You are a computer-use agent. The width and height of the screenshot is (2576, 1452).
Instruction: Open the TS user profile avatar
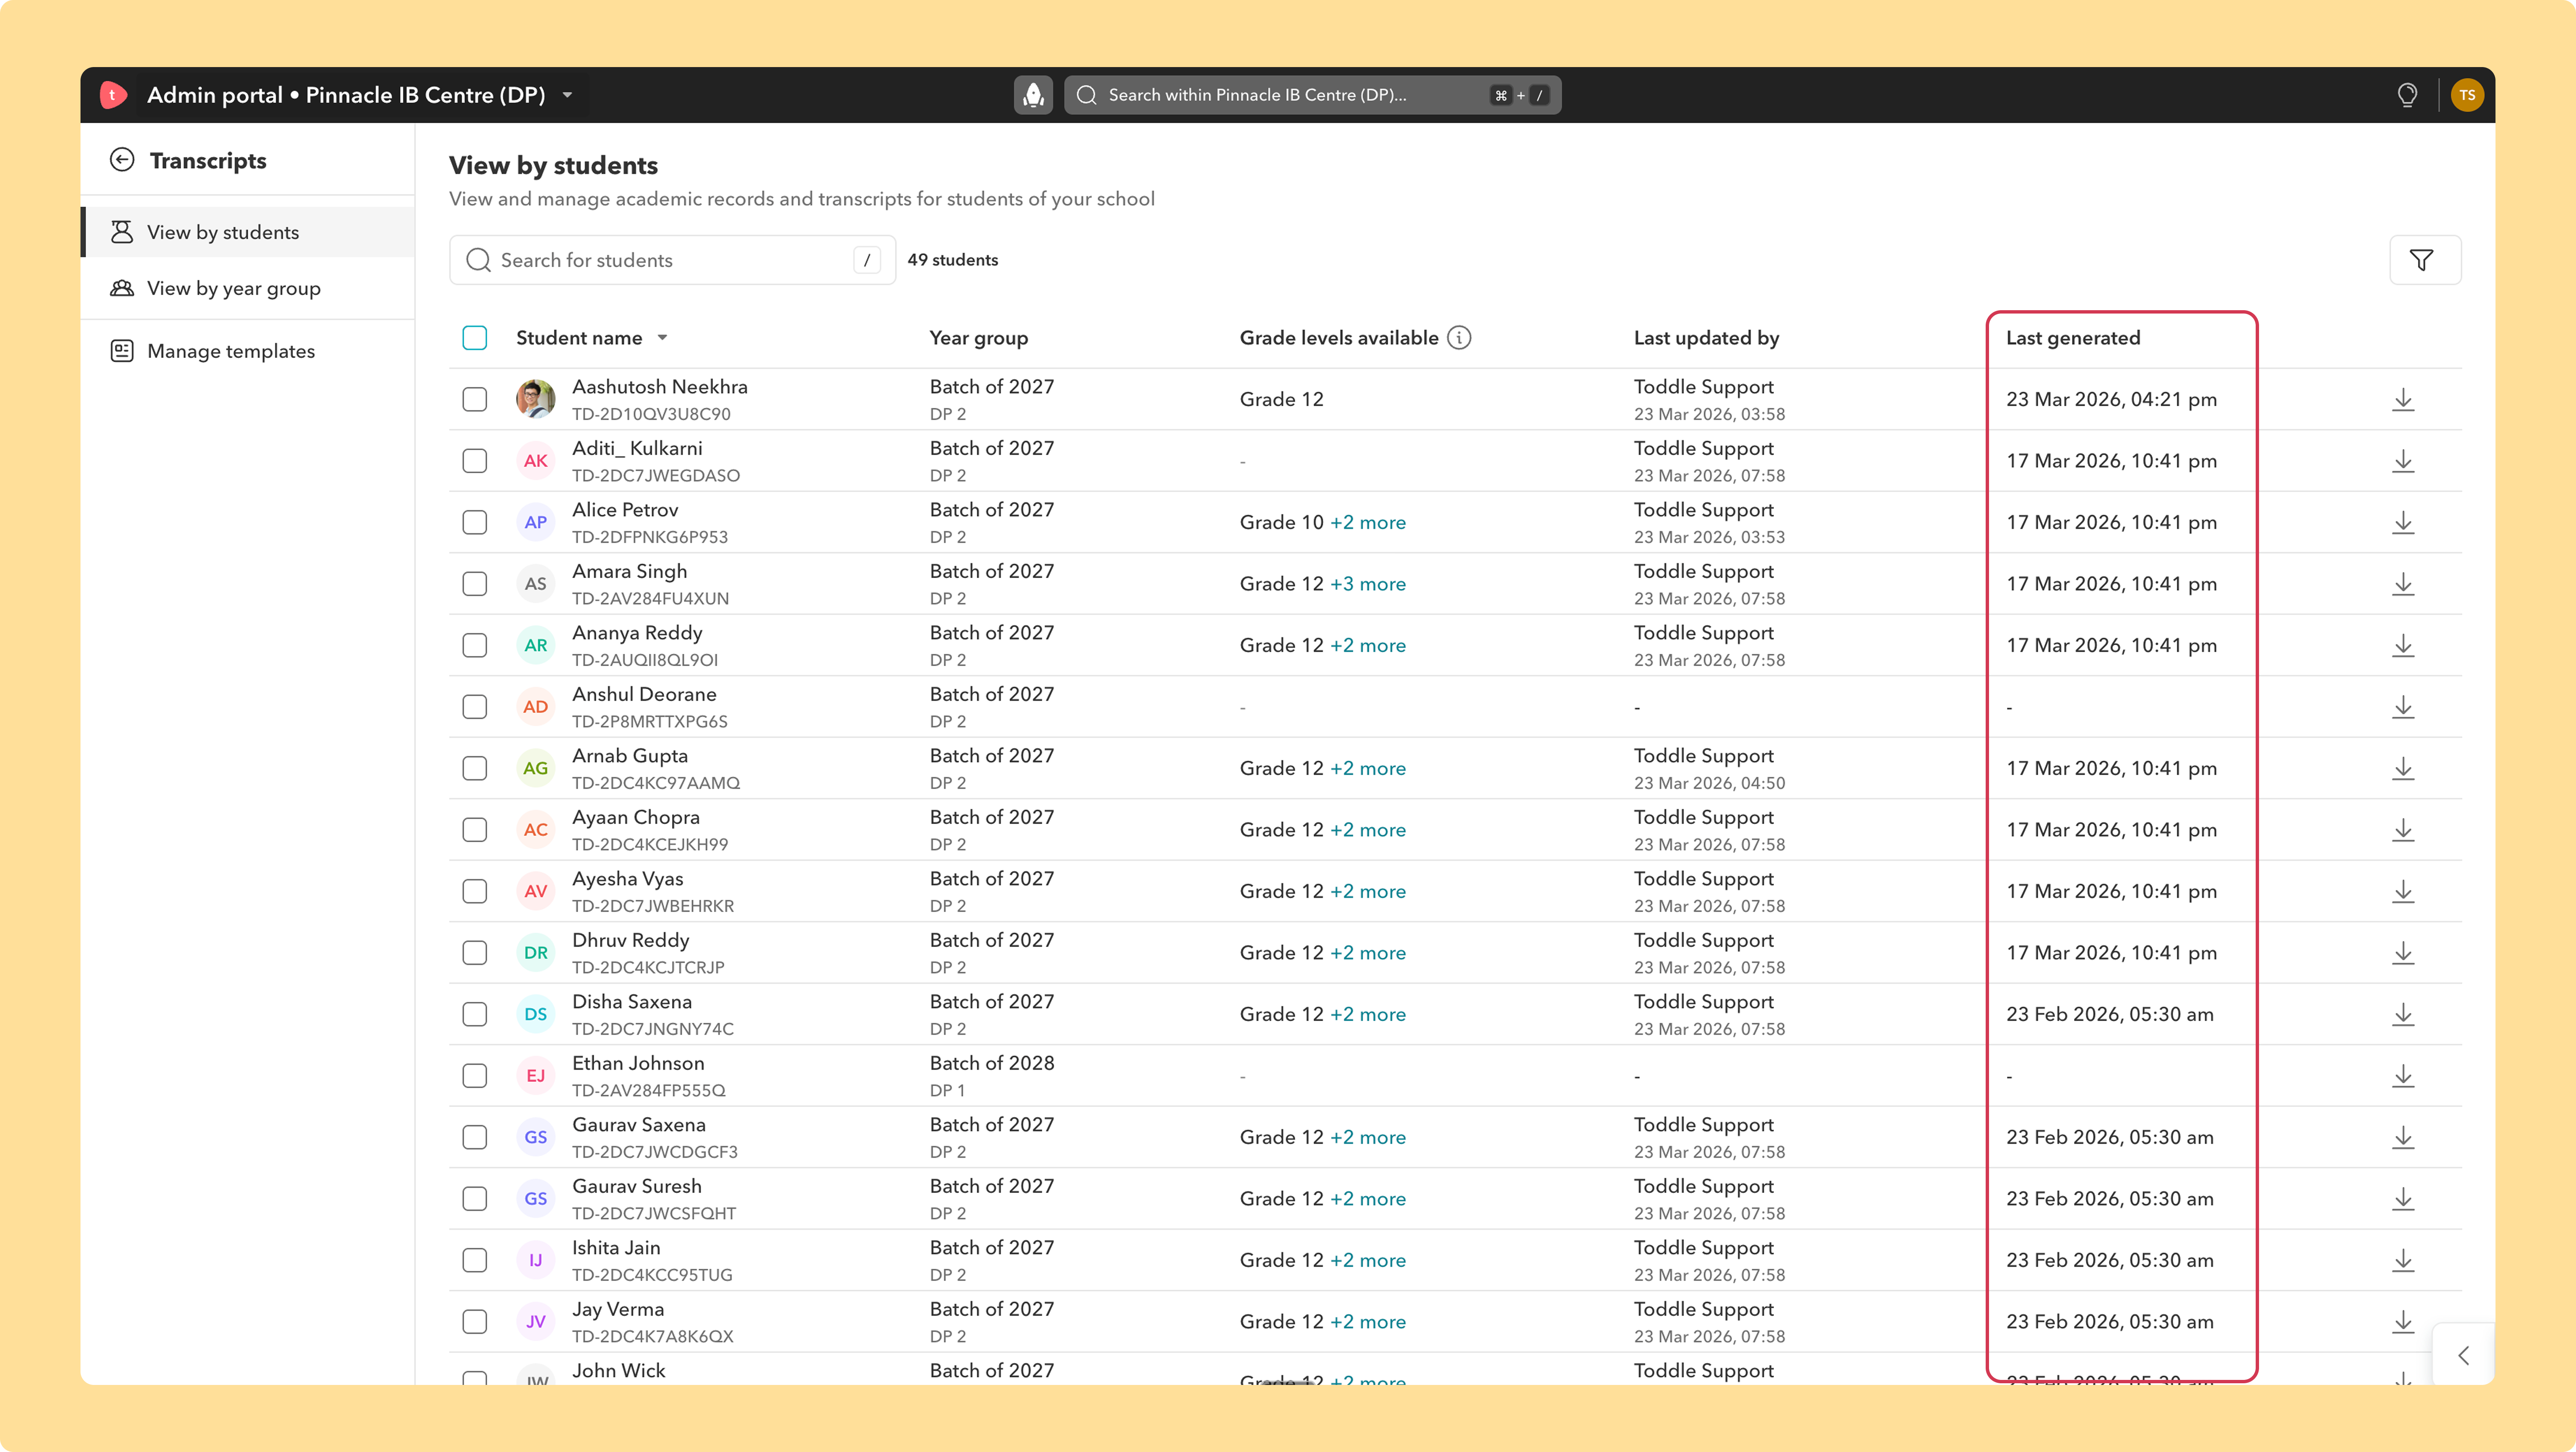coord(2467,95)
